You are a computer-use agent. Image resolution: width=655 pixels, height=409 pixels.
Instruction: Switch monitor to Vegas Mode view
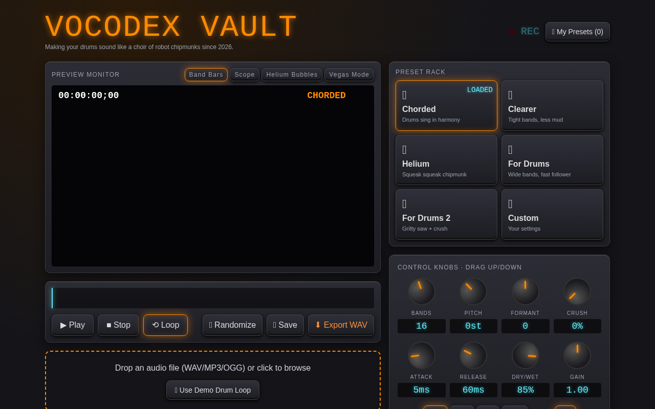pyautogui.click(x=349, y=75)
